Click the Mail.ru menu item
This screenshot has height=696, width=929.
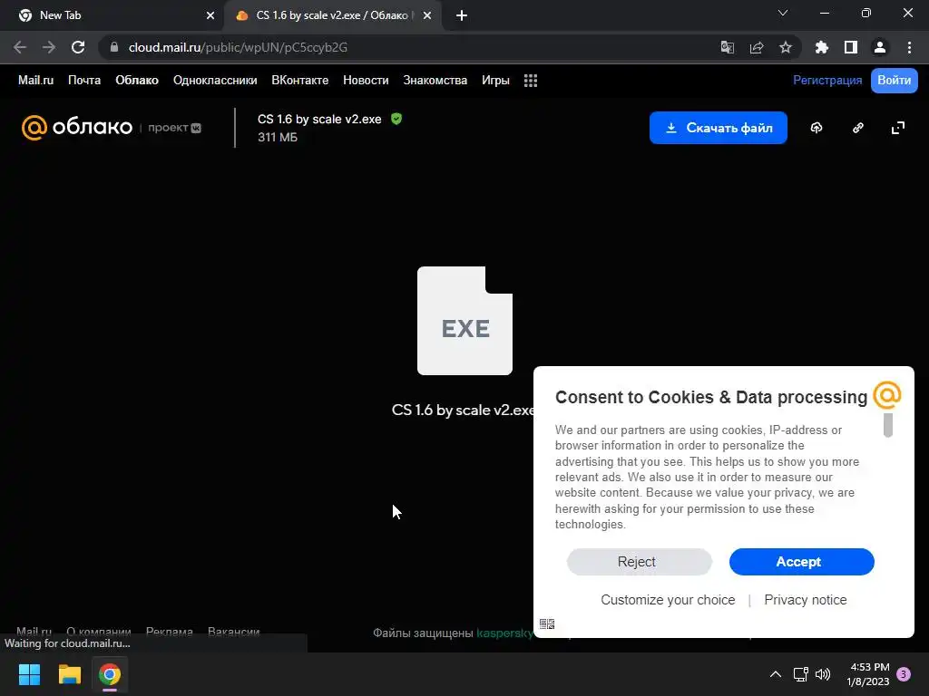click(x=35, y=80)
